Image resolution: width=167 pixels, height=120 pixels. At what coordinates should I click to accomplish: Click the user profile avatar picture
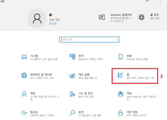pos(37,18)
